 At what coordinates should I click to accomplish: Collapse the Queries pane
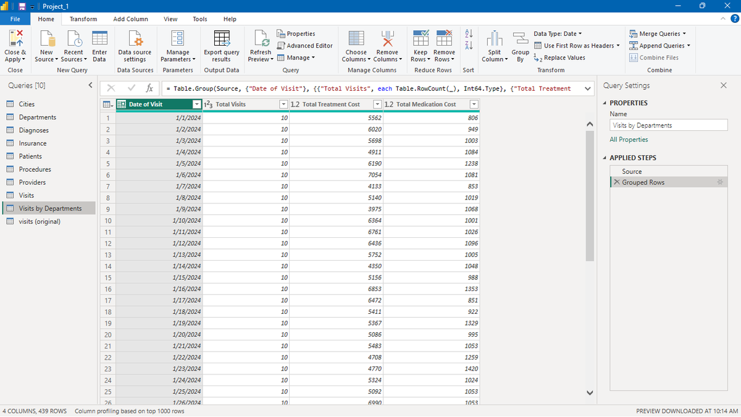(90, 85)
